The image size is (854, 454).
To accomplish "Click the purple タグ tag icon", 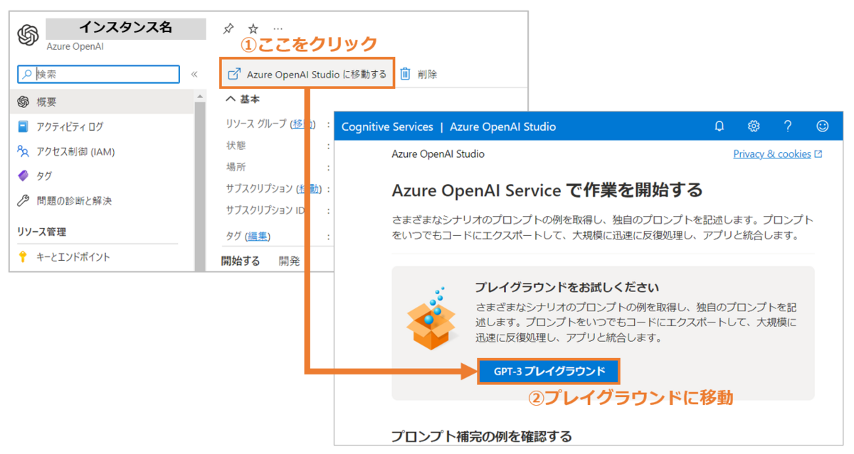I will [23, 175].
